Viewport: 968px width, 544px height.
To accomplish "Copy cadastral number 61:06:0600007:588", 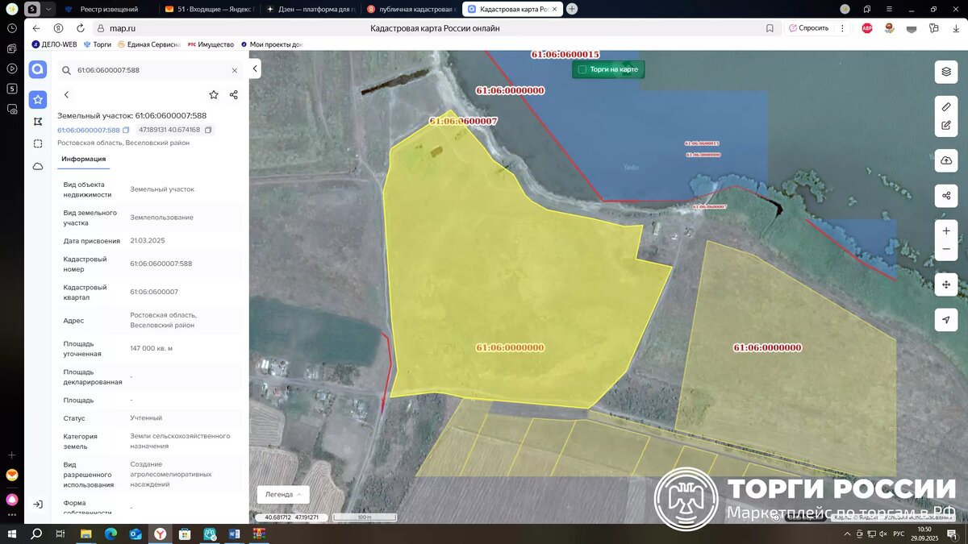I will [126, 130].
